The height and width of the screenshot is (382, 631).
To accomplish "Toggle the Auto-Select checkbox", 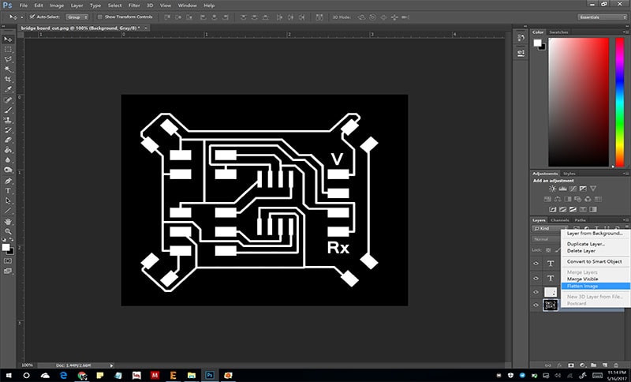I will (x=32, y=17).
